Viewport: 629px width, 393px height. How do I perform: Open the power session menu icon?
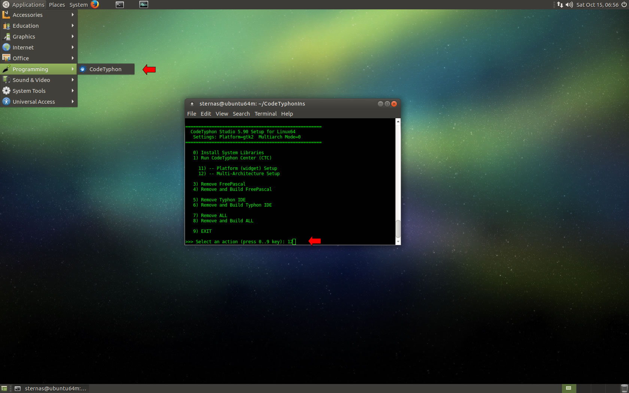(624, 4)
